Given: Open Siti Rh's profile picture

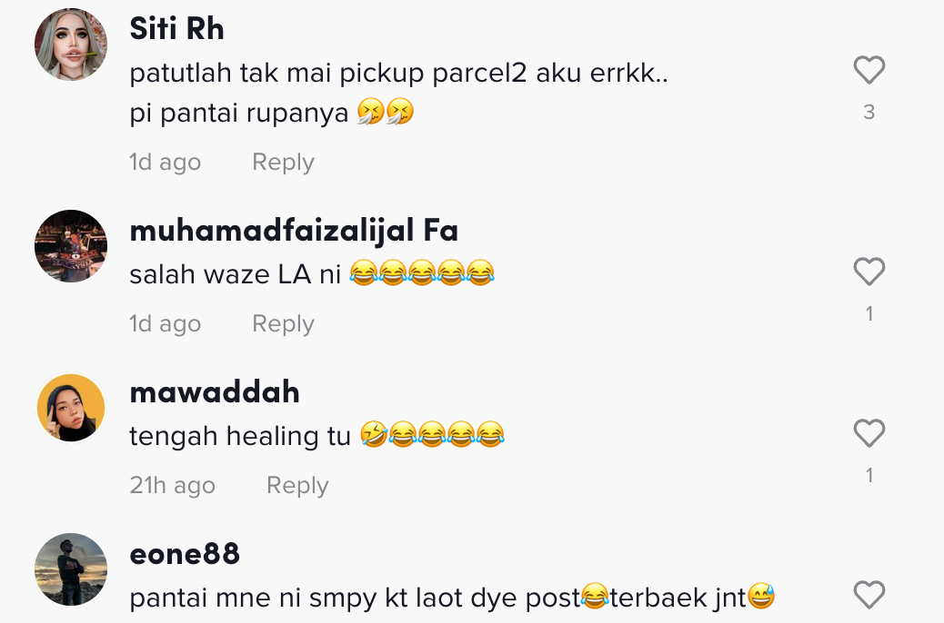Looking at the screenshot, I should (71, 44).
